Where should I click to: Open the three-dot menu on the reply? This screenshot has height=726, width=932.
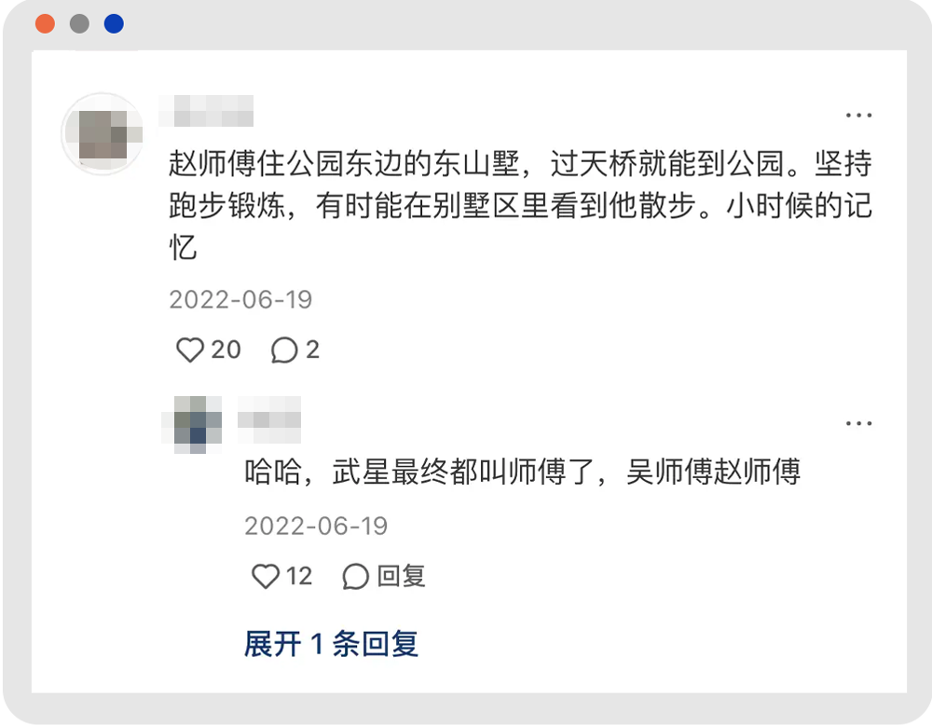[x=858, y=424]
